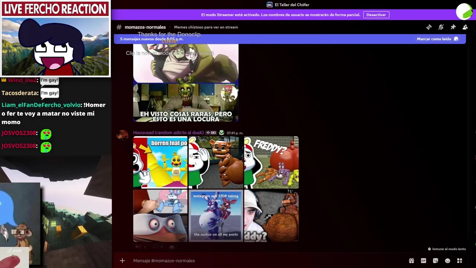
Task: Click the streamer mode notice text
Action: pos(280,15)
